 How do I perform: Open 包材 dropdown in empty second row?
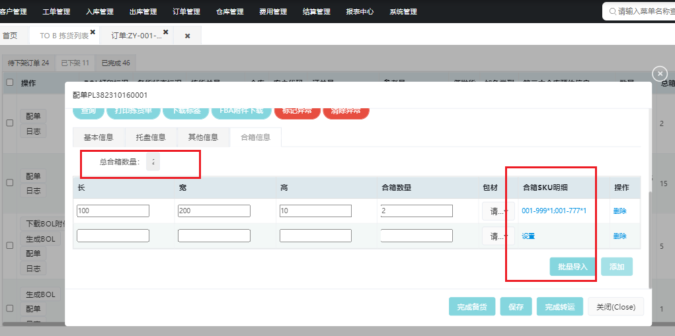(x=498, y=236)
